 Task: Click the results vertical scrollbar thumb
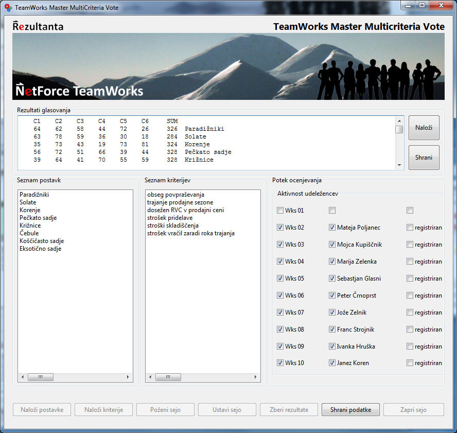point(399,129)
